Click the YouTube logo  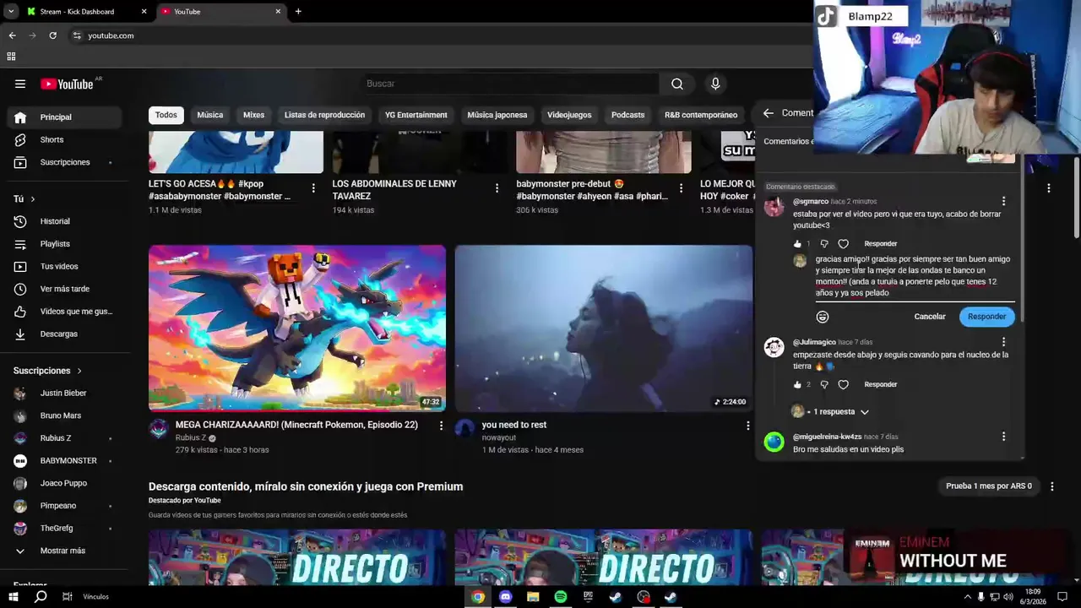tap(67, 84)
